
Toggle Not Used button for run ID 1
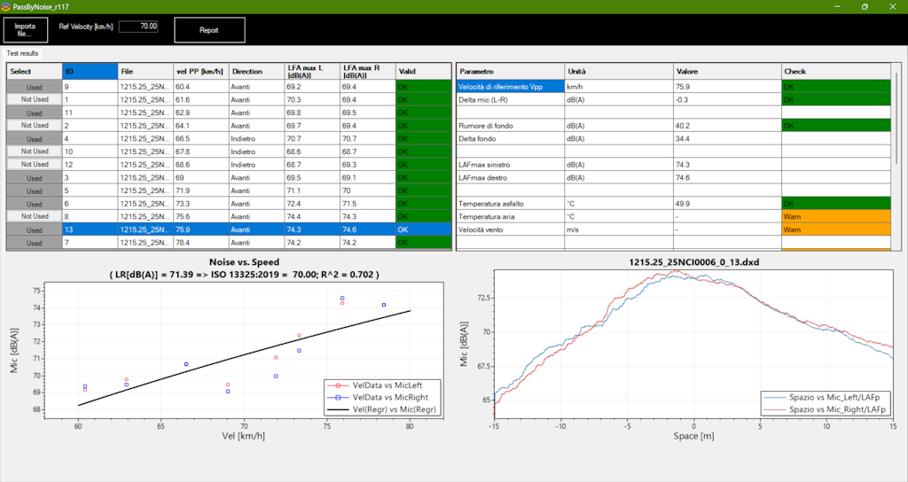(35, 99)
